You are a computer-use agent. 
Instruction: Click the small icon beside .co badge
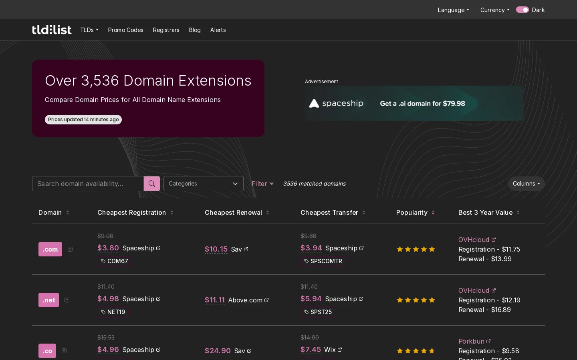coord(64,351)
